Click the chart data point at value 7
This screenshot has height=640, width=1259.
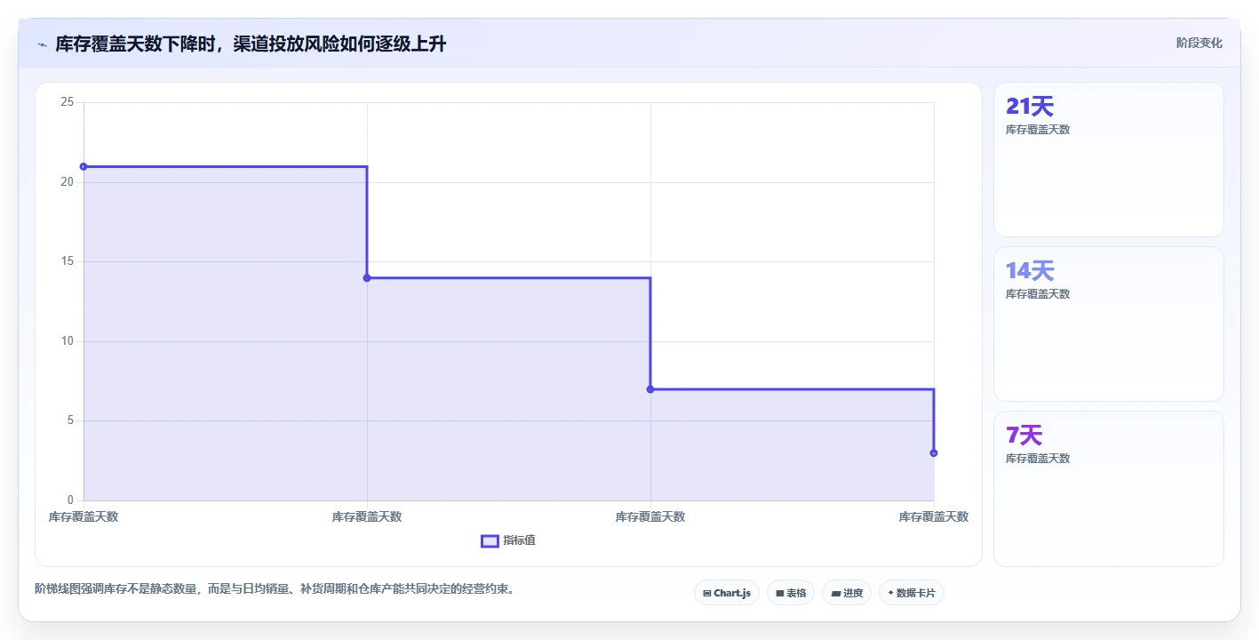650,389
